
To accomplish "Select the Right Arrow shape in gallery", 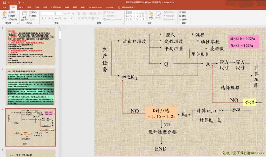I will [140, 16].
